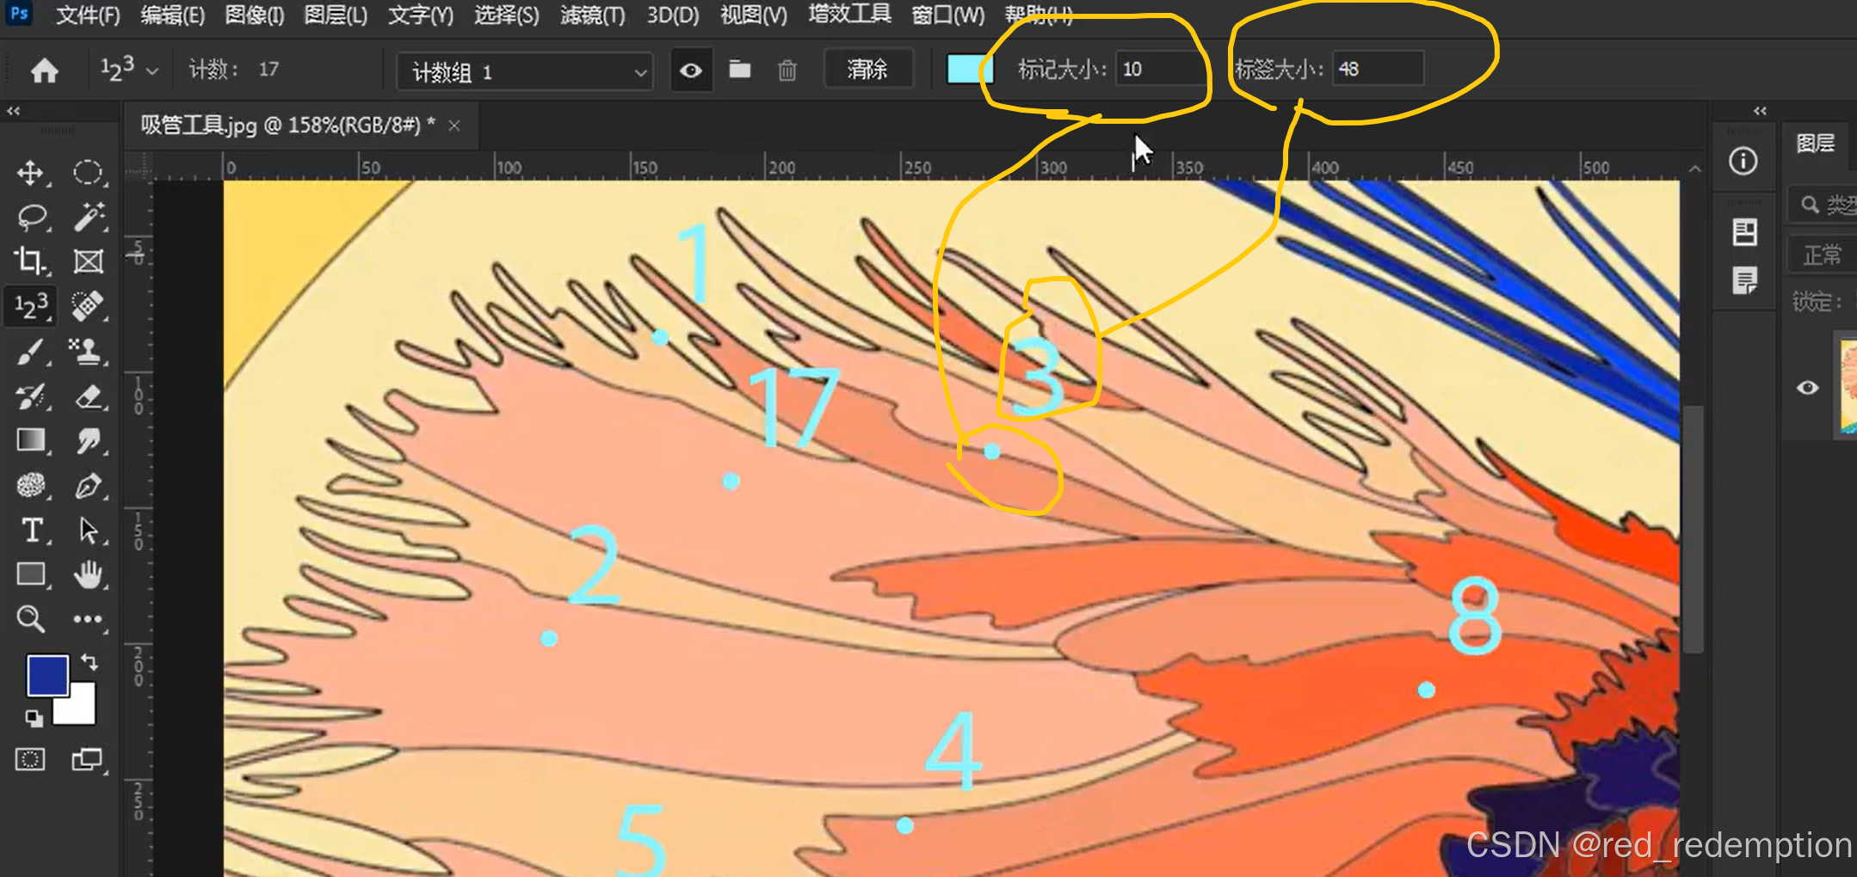
Task: Open the Image menu
Action: coord(254,15)
